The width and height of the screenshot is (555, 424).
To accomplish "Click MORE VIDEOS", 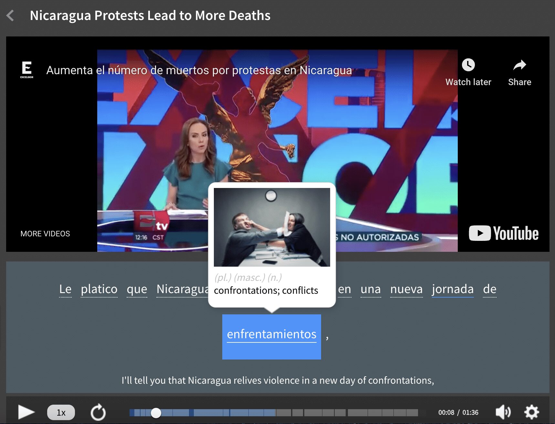I will tap(45, 233).
